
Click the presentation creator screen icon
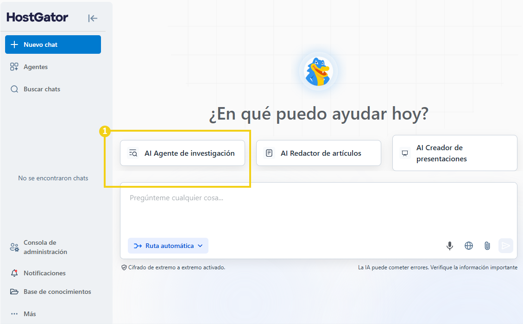click(x=404, y=153)
